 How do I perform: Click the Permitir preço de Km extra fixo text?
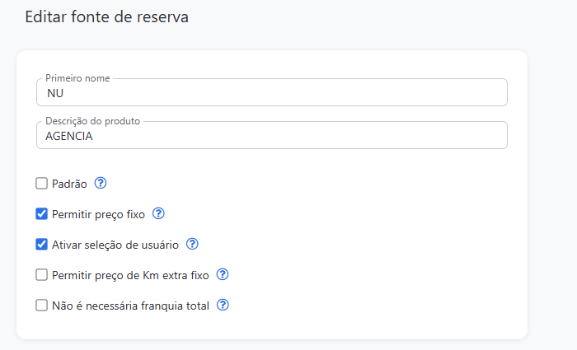coord(129,275)
